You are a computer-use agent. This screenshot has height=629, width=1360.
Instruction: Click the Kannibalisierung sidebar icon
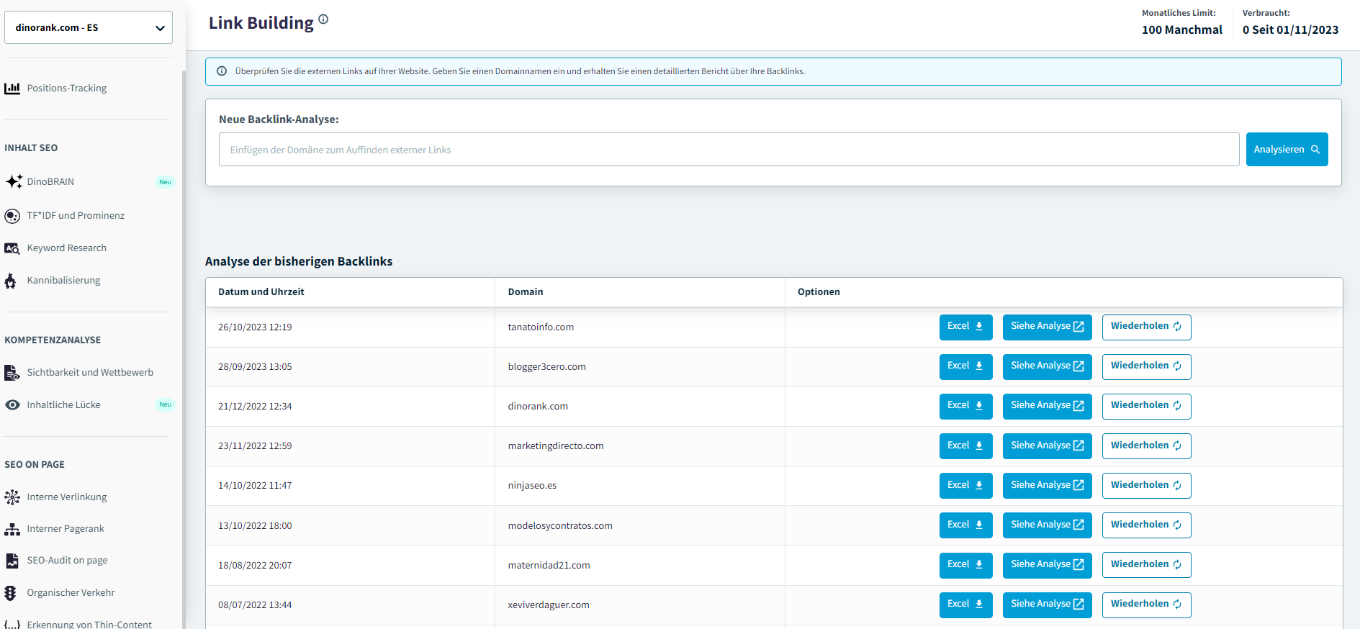tap(10, 281)
